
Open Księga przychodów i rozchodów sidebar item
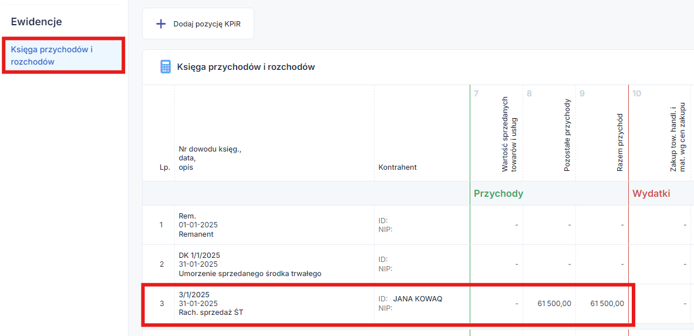[x=64, y=55]
